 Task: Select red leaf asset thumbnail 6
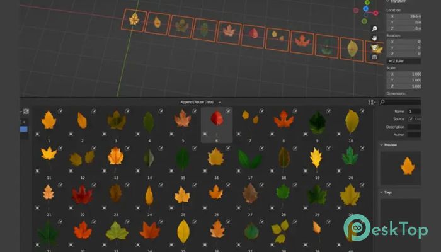(x=217, y=118)
